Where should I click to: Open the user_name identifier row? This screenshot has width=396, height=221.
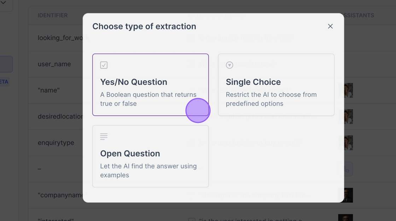(54, 64)
